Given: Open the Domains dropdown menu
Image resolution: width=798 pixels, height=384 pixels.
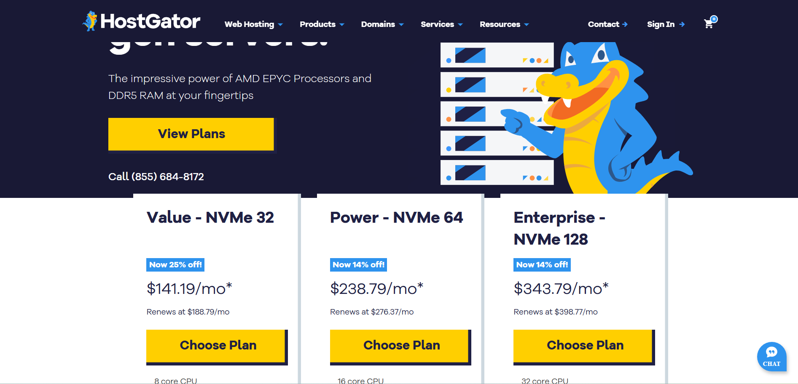Looking at the screenshot, I should (x=382, y=24).
